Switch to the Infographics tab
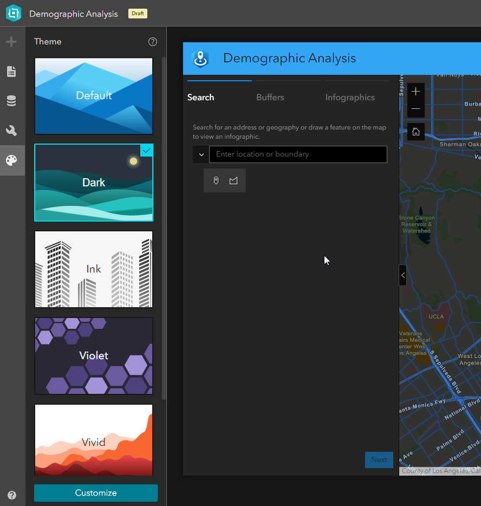Viewport: 481px width, 506px height. tap(350, 98)
